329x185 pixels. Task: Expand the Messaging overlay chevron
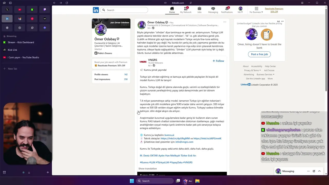(x=319, y=171)
